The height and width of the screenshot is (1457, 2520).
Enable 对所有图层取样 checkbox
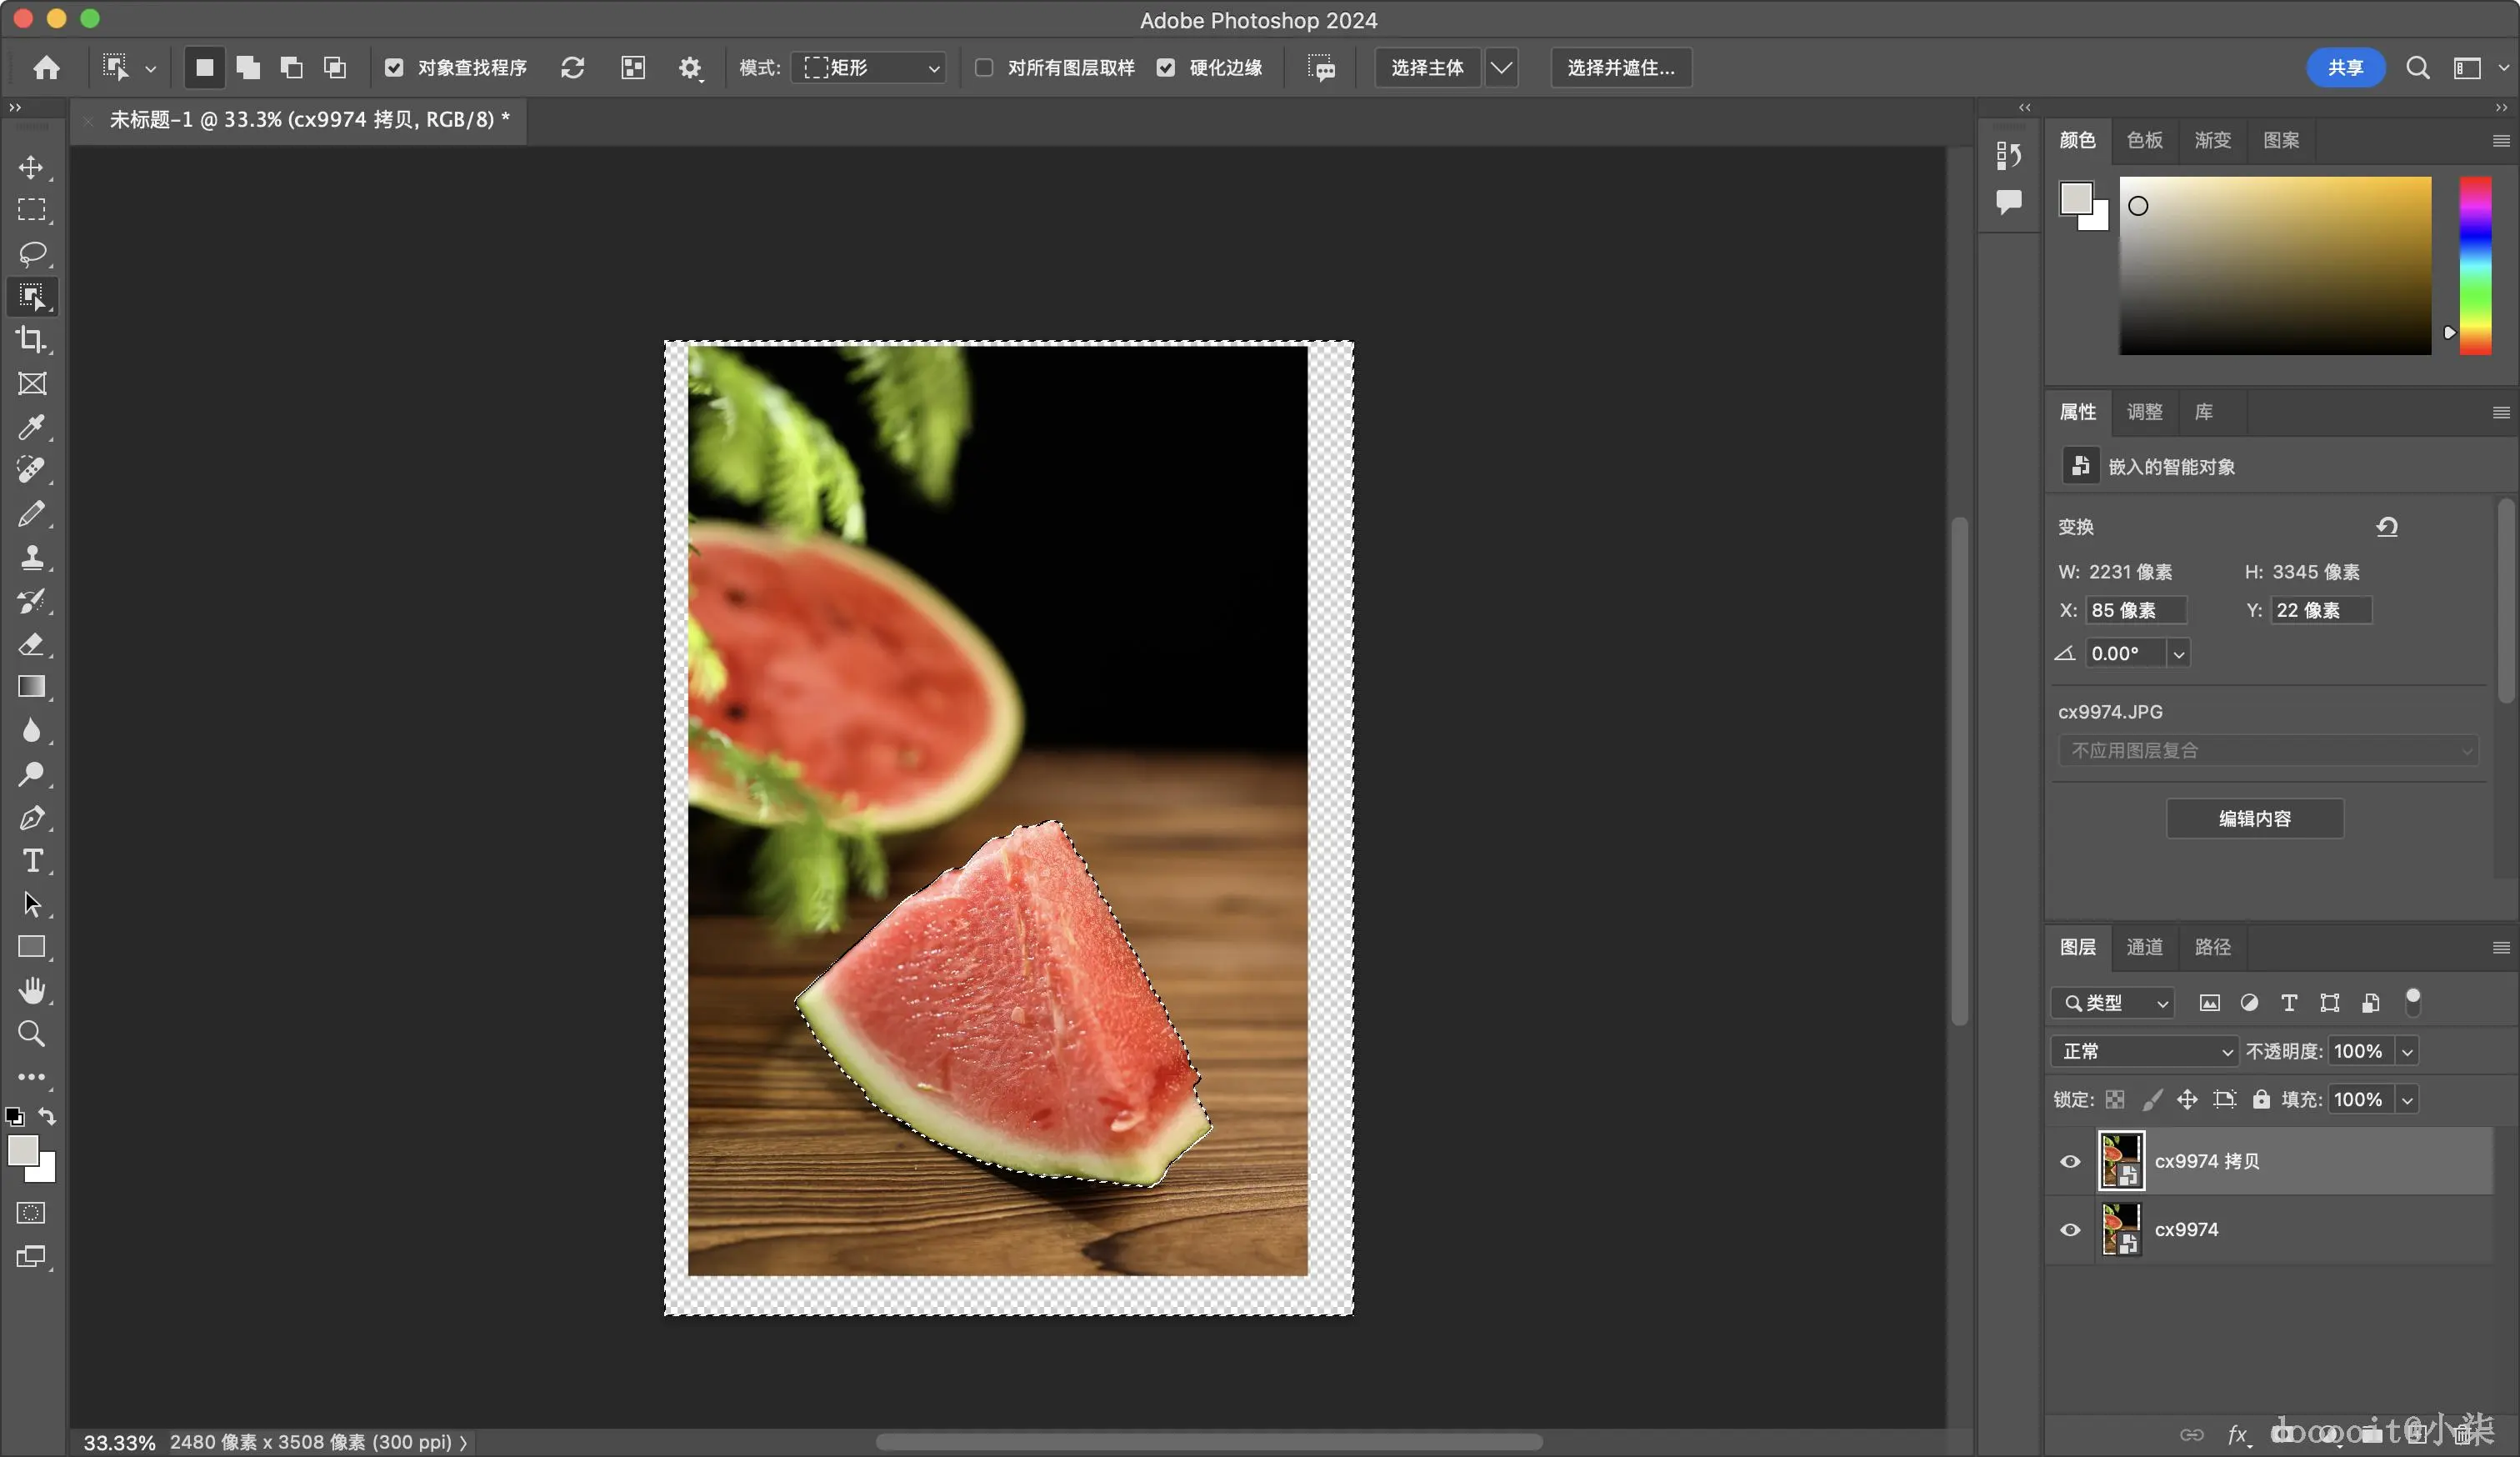coord(984,68)
